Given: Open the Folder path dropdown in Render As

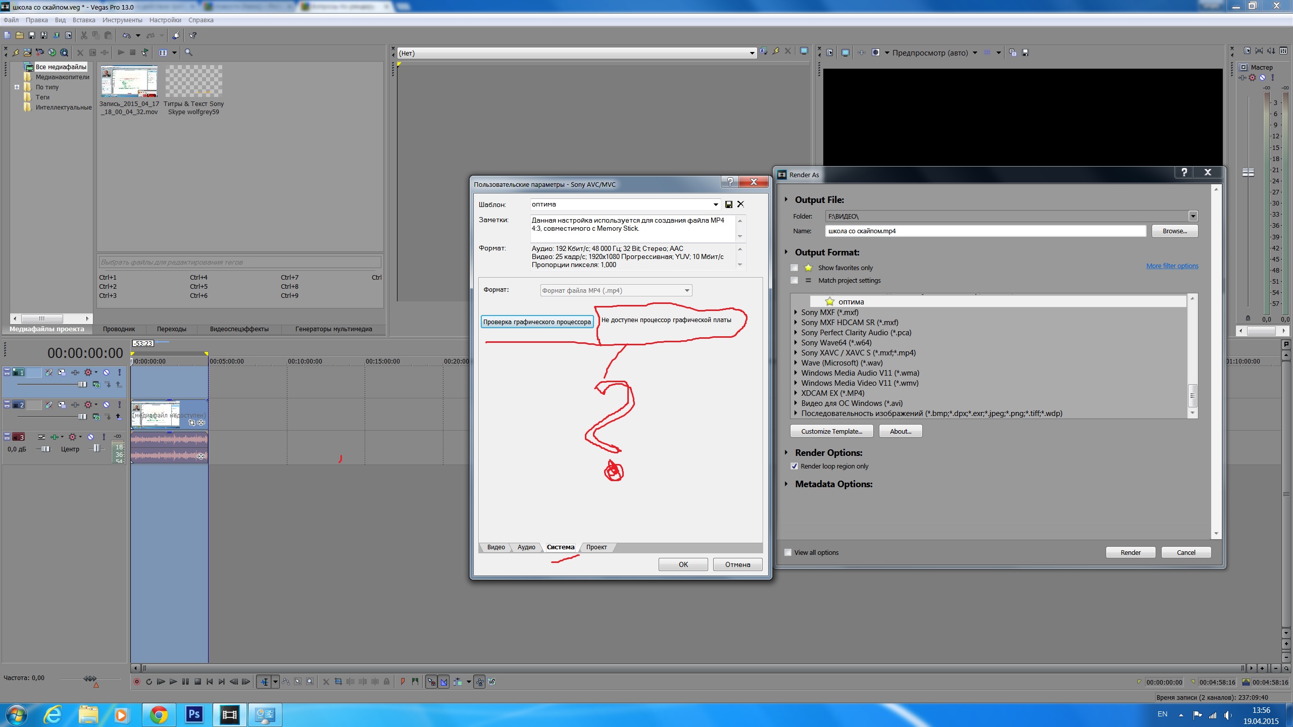Looking at the screenshot, I should pyautogui.click(x=1193, y=217).
